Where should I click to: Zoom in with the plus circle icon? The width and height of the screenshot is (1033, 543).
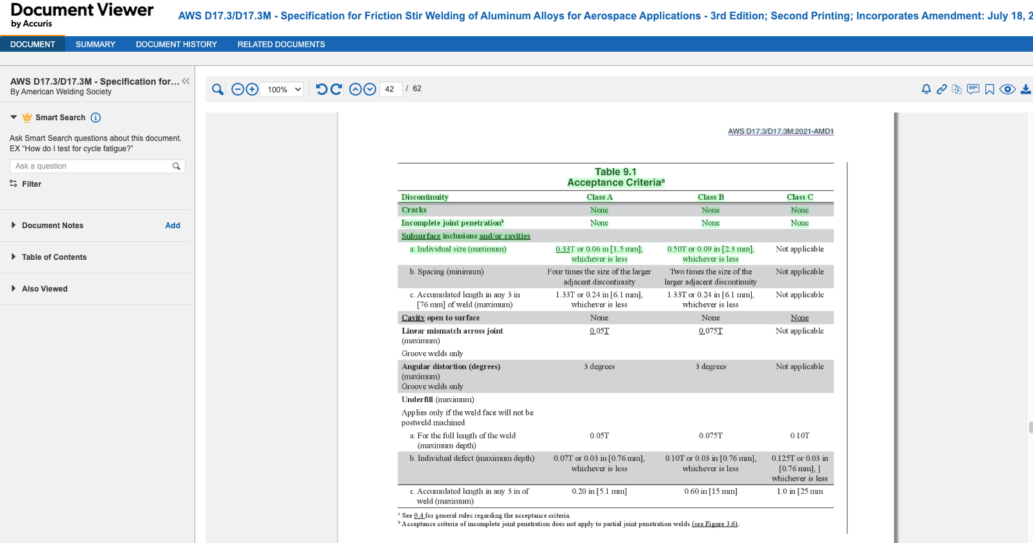click(x=252, y=89)
